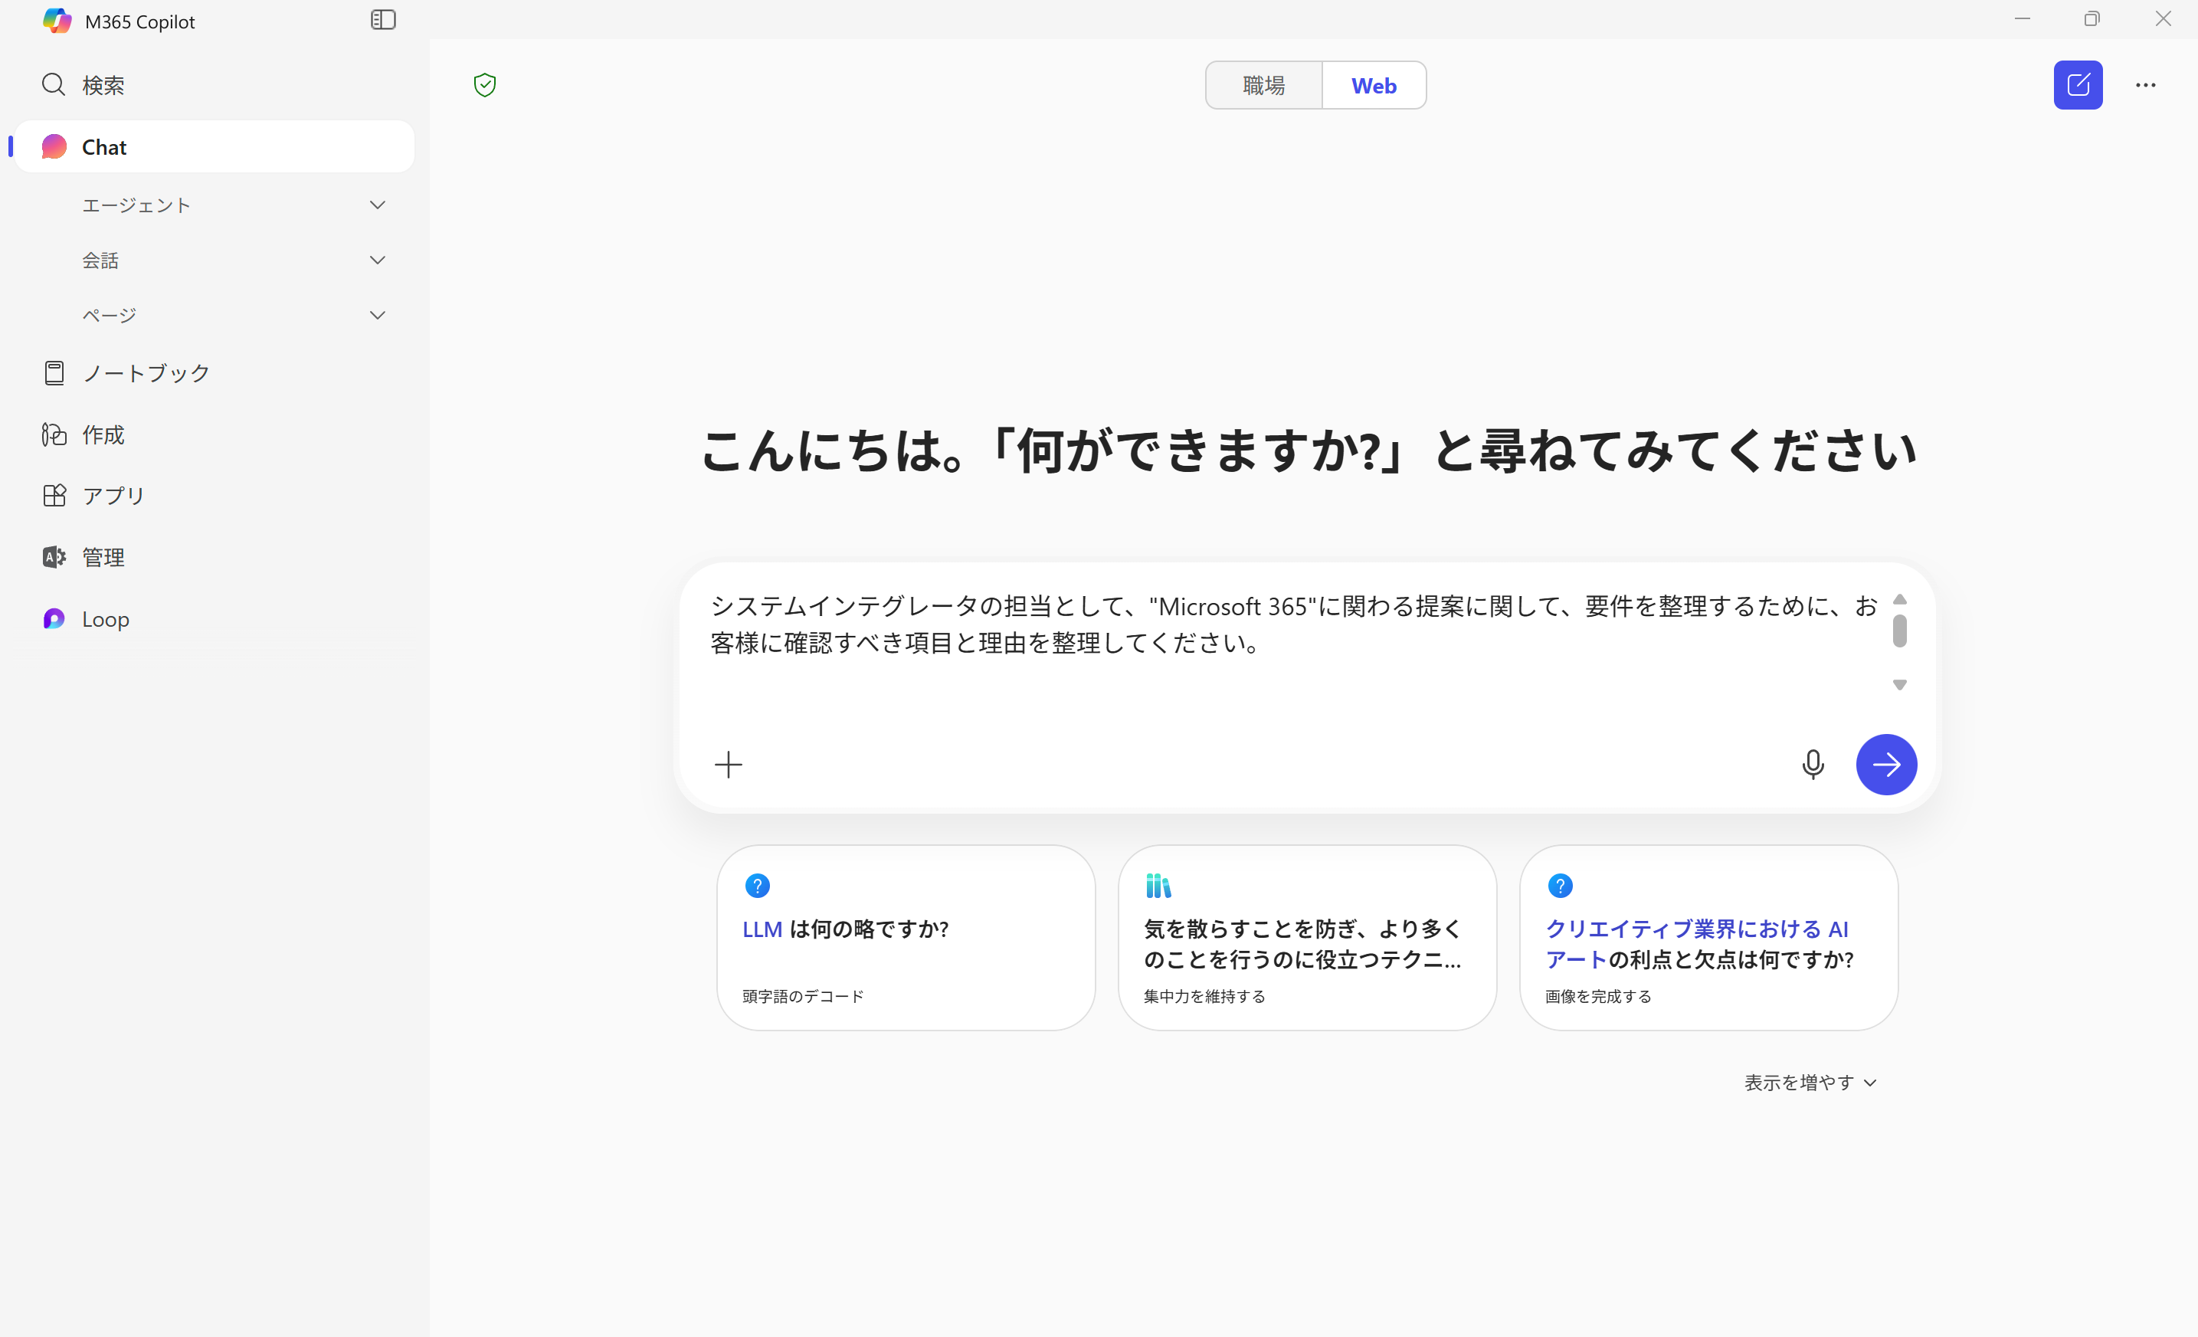The width and height of the screenshot is (2198, 1337).
Task: Open the plus attachment menu
Action: [729, 765]
